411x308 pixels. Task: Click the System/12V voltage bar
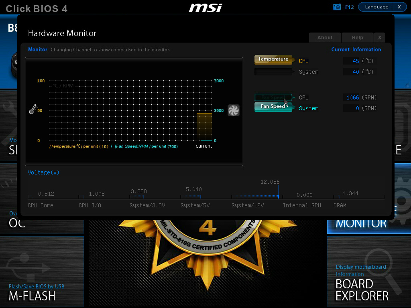tap(255, 197)
